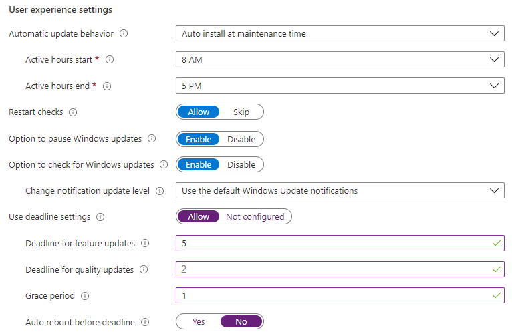This screenshot has height=334, width=512.
Task: Click info icon for Auto reboot before deadline
Action: (x=144, y=322)
